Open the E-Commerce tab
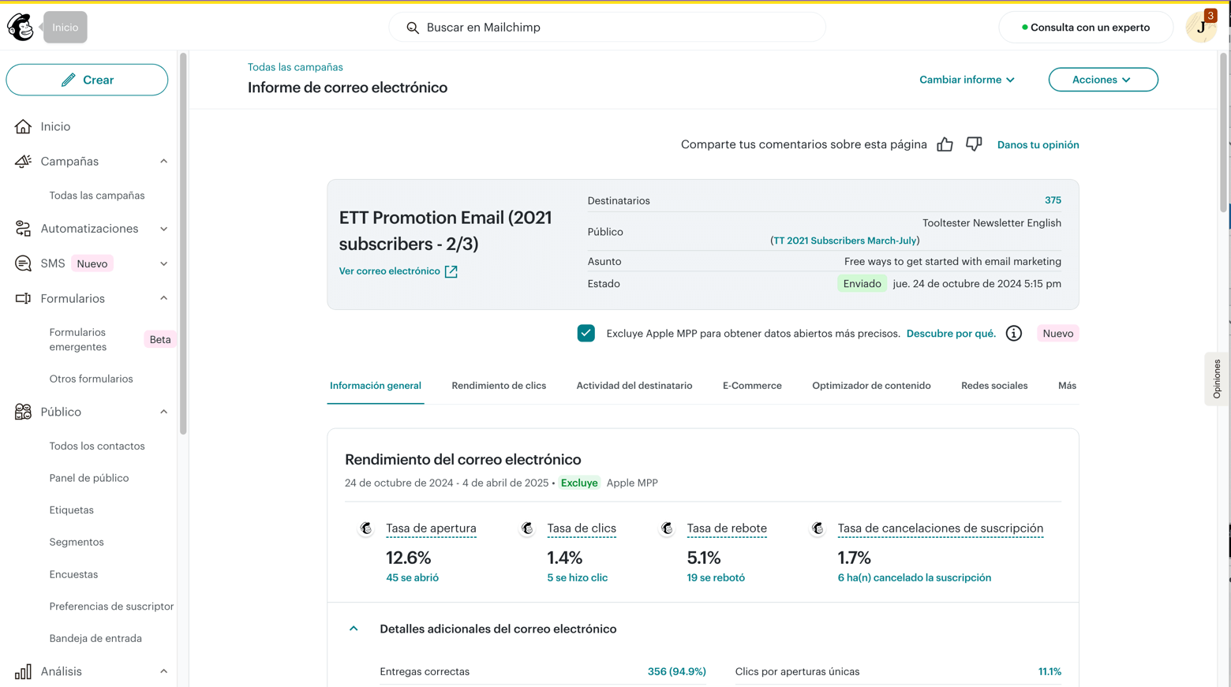The height and width of the screenshot is (687, 1231). coord(752,386)
